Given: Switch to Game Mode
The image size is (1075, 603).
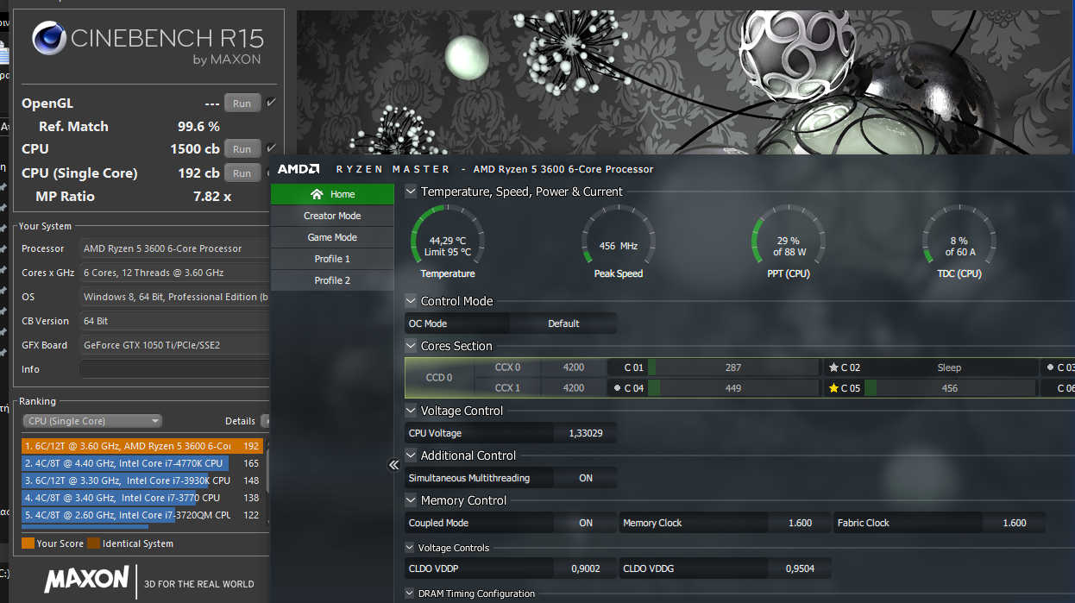Looking at the screenshot, I should 332,237.
